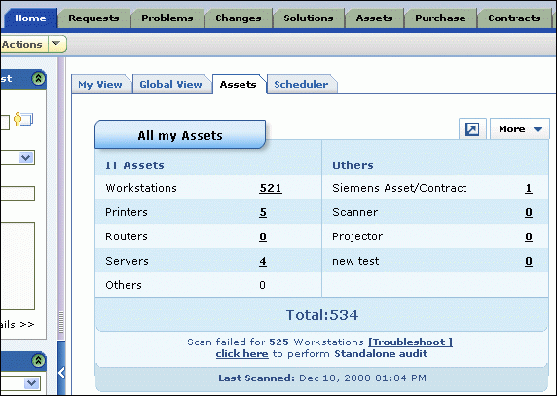
Task: Collapse the bottom left panel green chevron
Action: (x=38, y=361)
